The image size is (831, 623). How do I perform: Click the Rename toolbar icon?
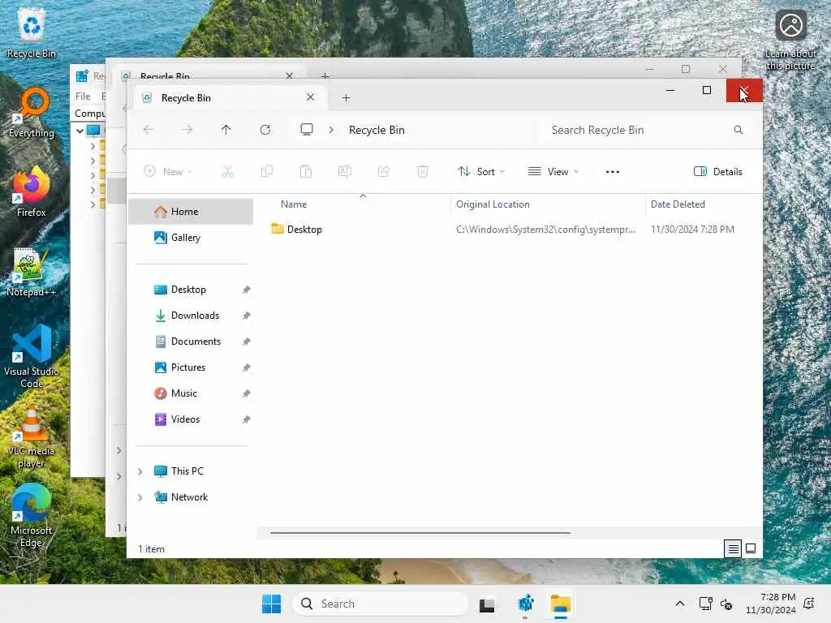tap(344, 172)
